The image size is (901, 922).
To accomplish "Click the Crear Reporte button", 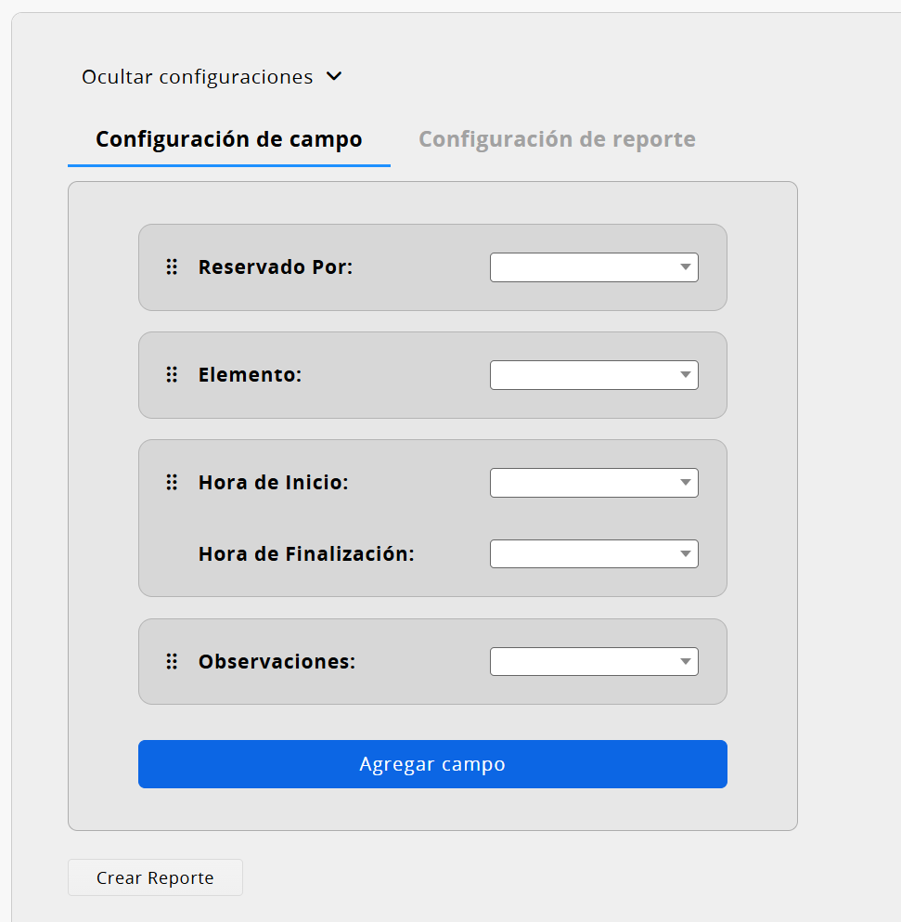I will 155,877.
